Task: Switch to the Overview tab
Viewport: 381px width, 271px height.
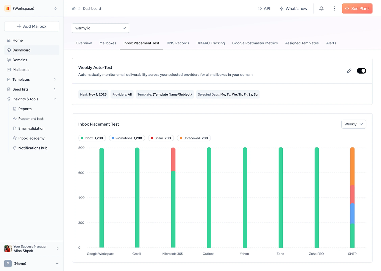Action: pyautogui.click(x=84, y=43)
